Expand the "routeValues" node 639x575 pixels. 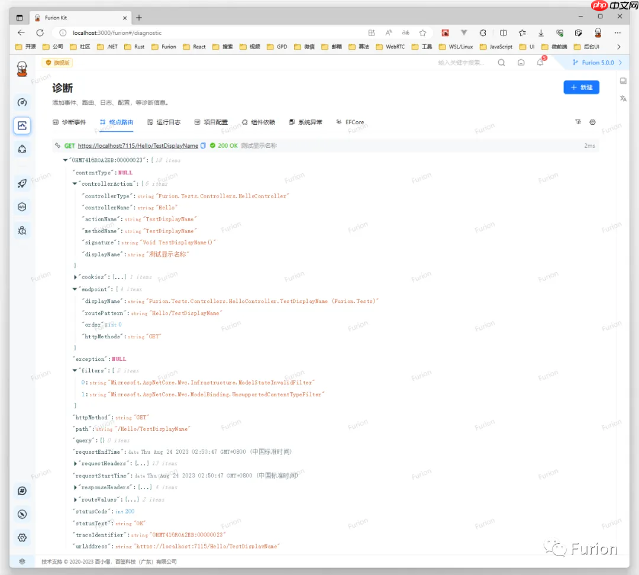(x=76, y=499)
